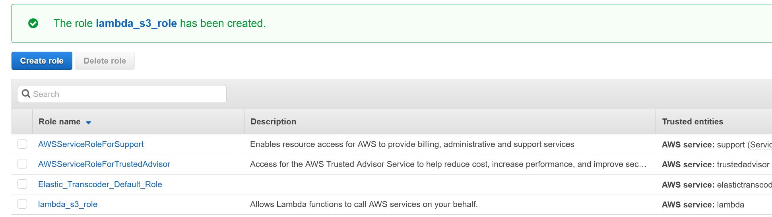Focus the role Search field
Image resolution: width=772 pixels, height=217 pixels.
pos(127,94)
